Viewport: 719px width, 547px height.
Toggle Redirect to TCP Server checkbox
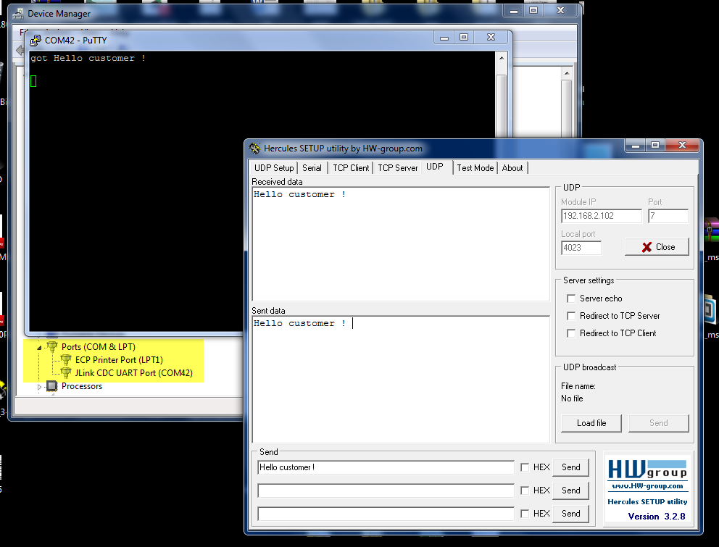pos(571,316)
